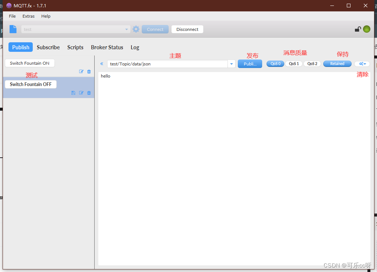This screenshot has height=272, width=377.
Task: Maximize the MQTT.fx window
Action: pyautogui.click(x=349, y=6)
